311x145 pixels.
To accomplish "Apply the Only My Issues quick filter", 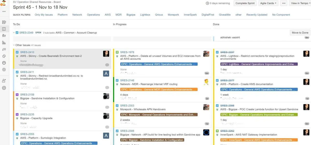I will click(x=44, y=15).
